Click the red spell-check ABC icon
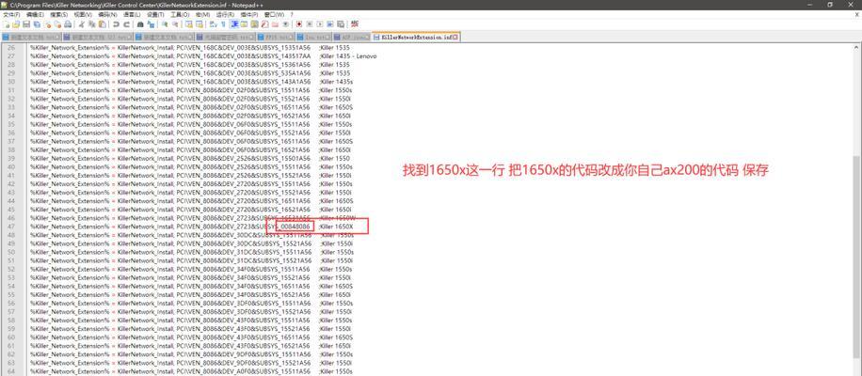This screenshot has width=862, height=376. click(355, 24)
